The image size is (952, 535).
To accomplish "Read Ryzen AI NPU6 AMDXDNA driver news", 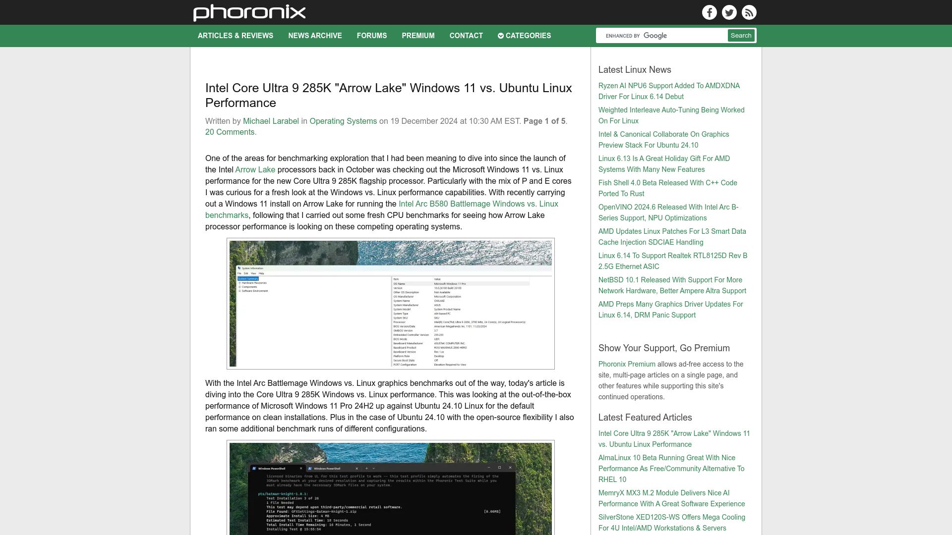I will [x=669, y=91].
